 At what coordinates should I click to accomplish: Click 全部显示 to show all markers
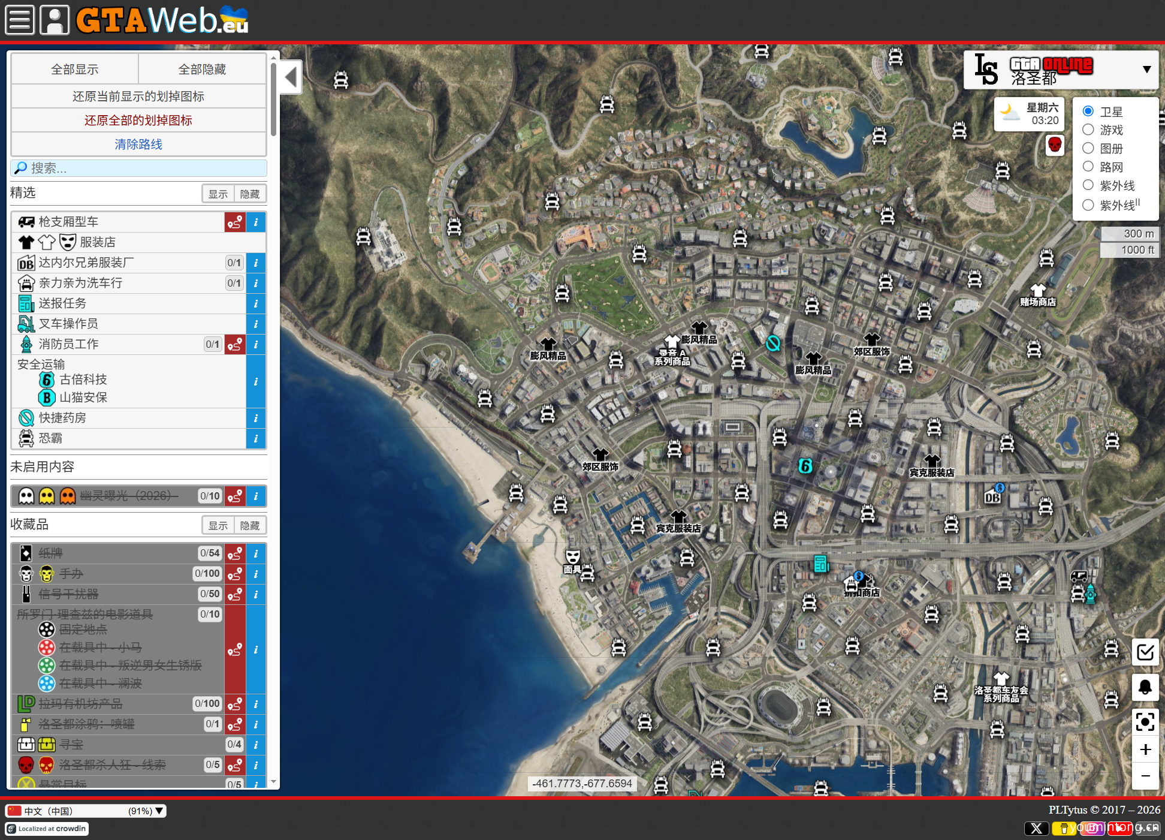[75, 70]
